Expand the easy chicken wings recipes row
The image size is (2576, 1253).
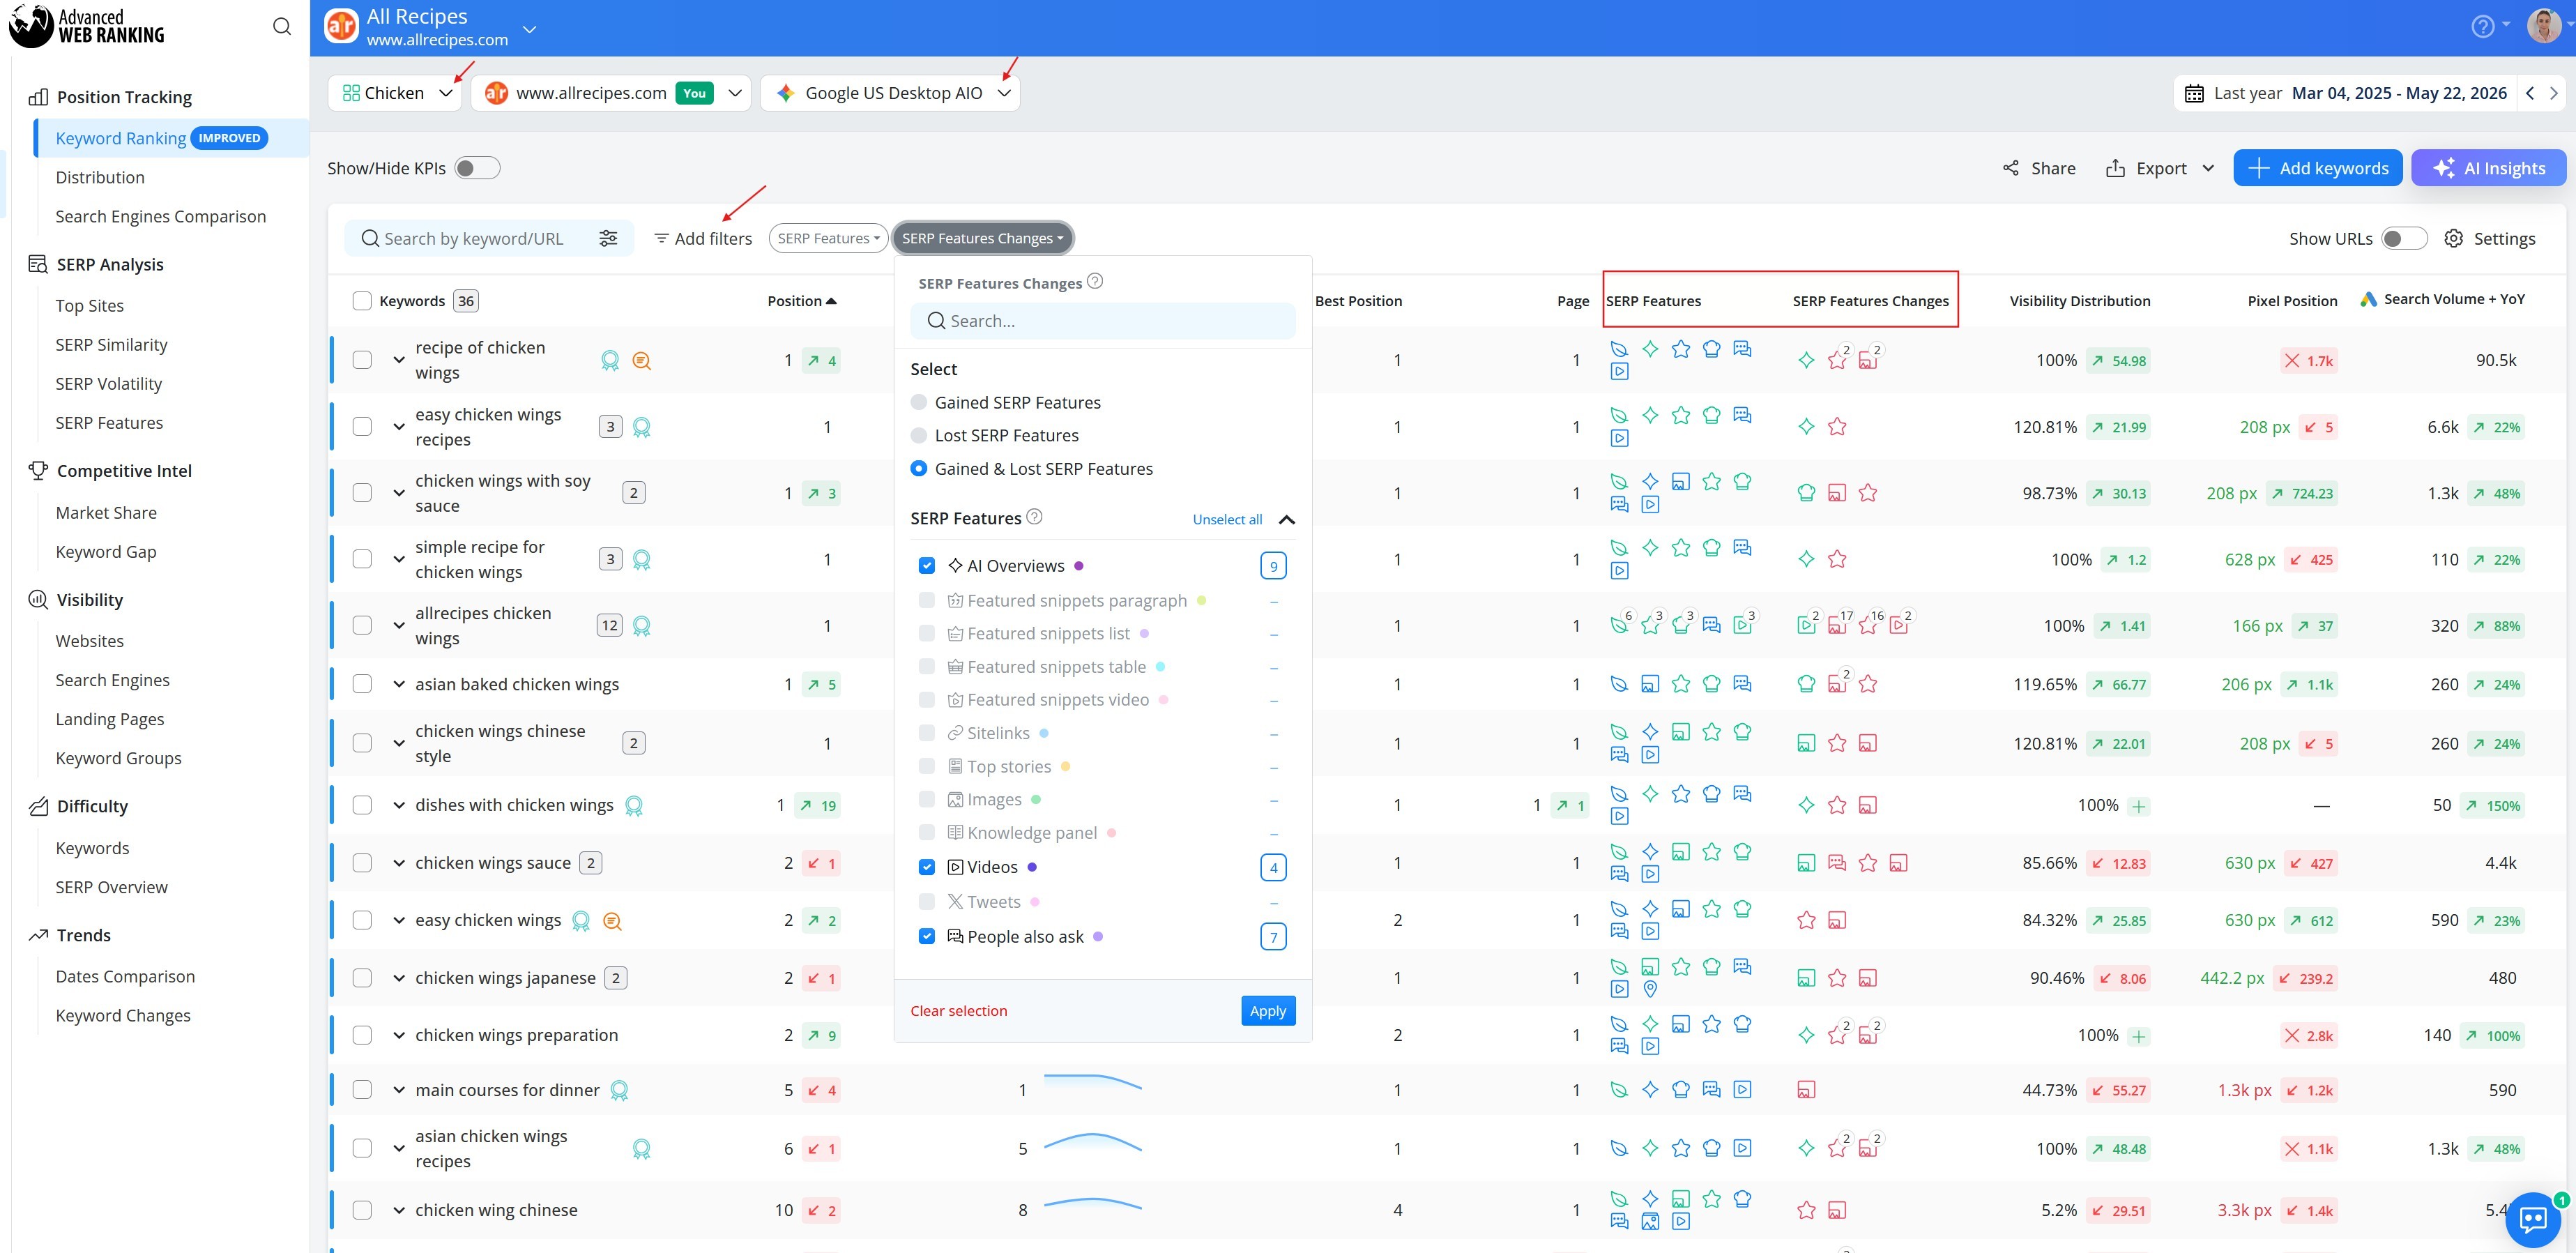[x=398, y=427]
